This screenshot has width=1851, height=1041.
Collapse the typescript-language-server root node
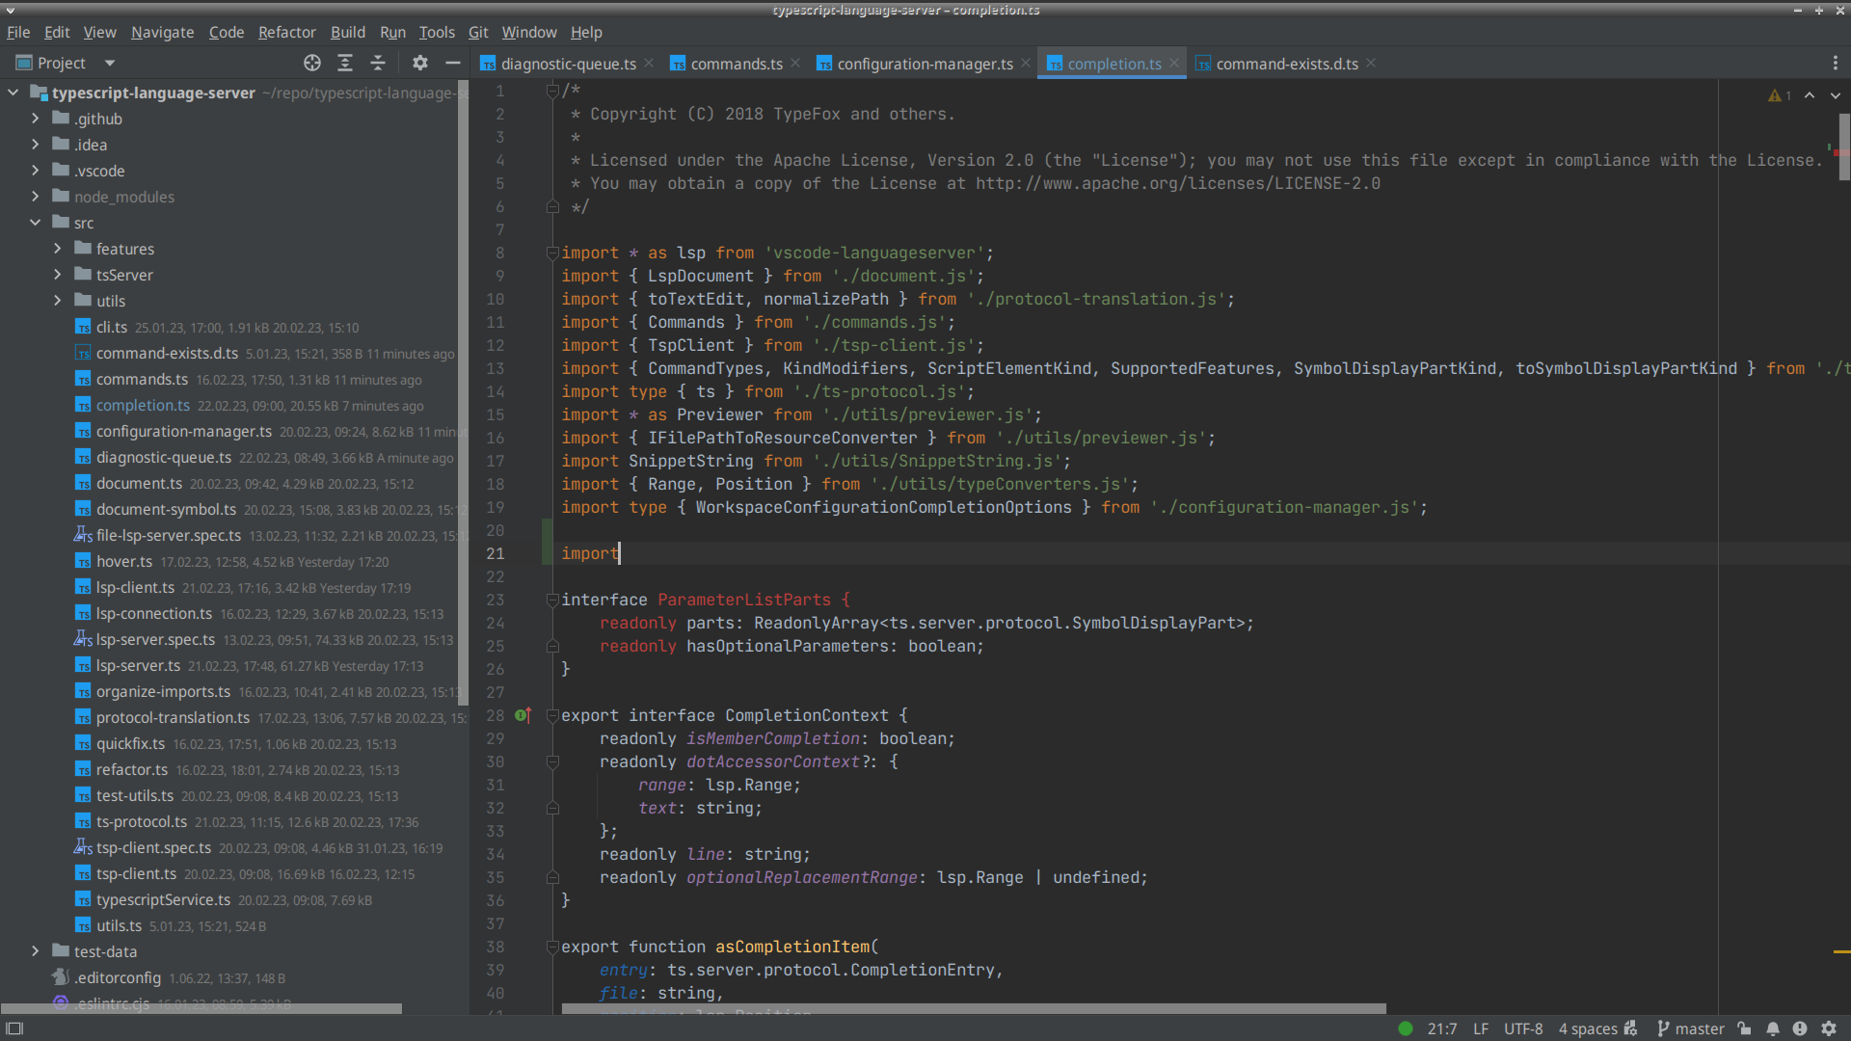point(13,93)
